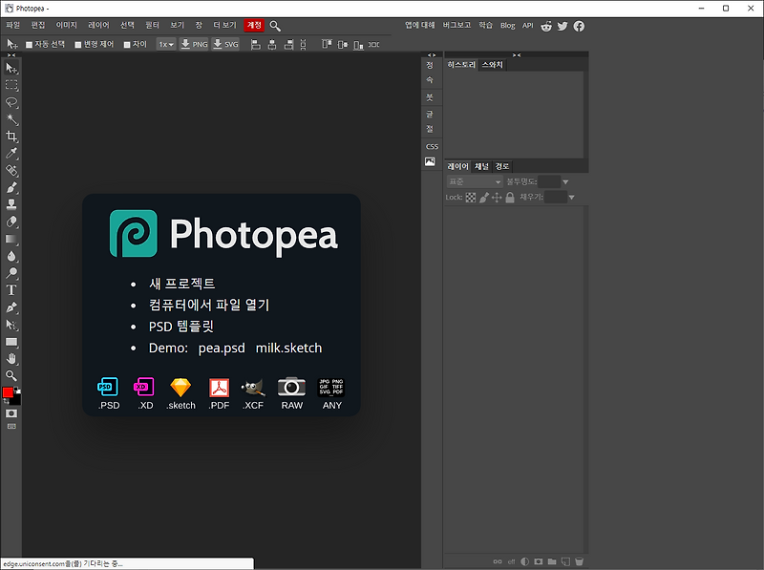Expand side icon strip with <> arrows
Image resolution: width=764 pixels, height=570 pixels.
[x=432, y=55]
